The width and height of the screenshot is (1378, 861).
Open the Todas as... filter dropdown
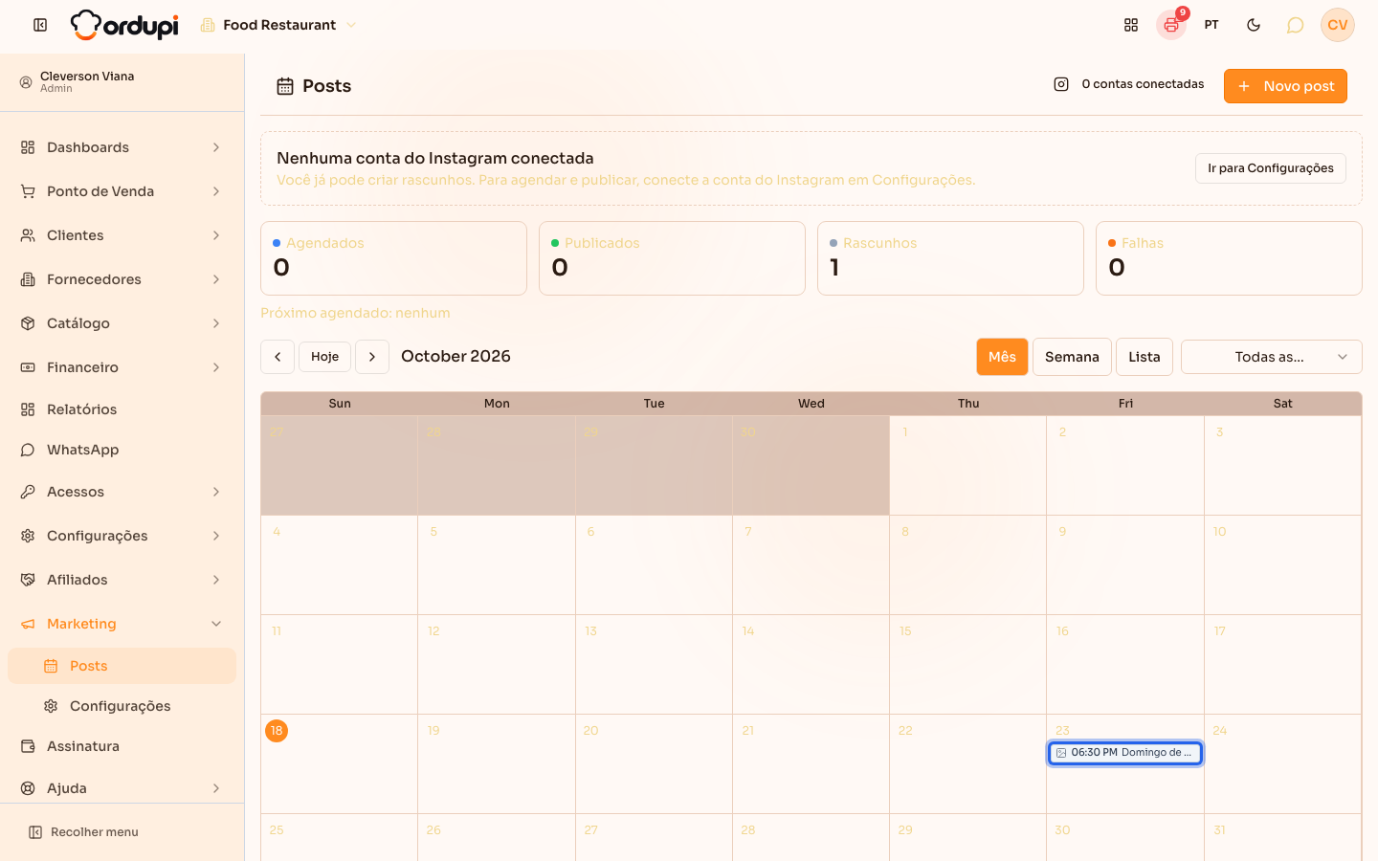click(1272, 357)
